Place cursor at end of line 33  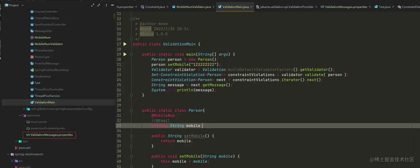[203, 126]
